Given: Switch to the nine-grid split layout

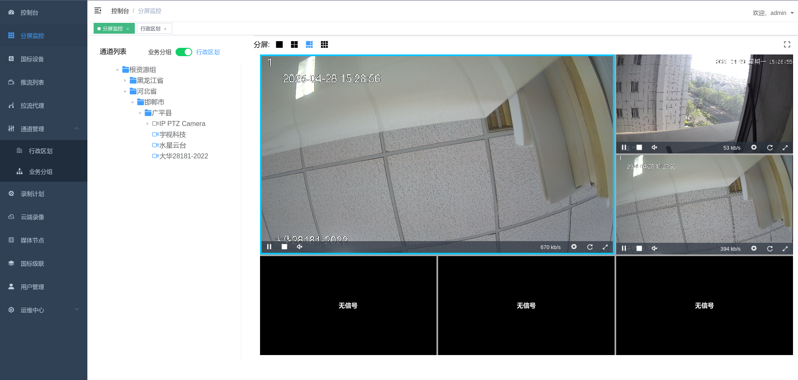Looking at the screenshot, I should pyautogui.click(x=324, y=44).
